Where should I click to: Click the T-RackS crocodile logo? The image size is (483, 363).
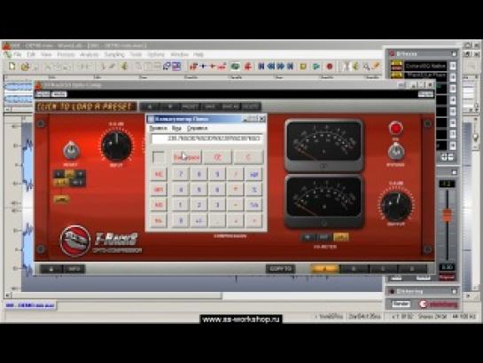click(x=74, y=241)
